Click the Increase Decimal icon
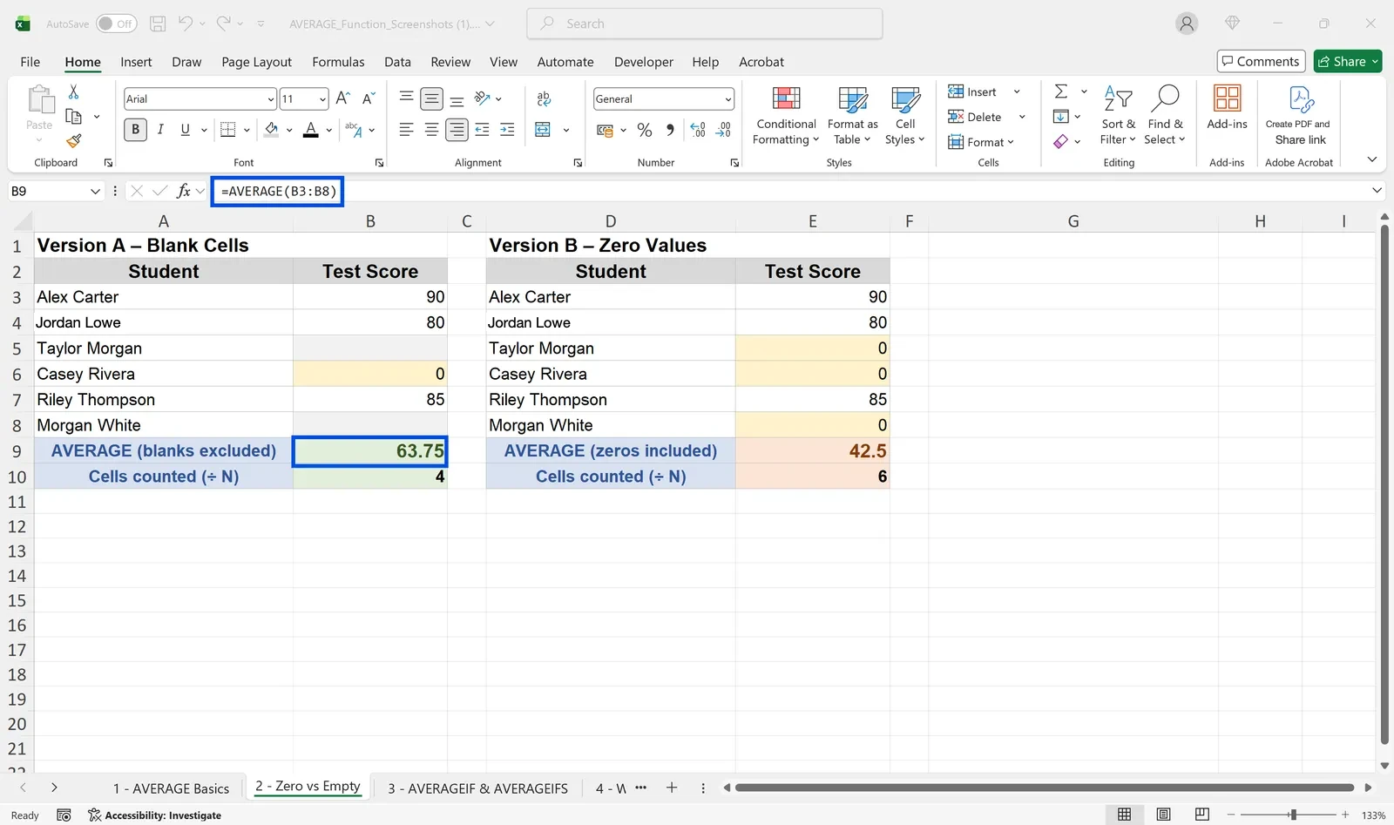 (x=698, y=130)
